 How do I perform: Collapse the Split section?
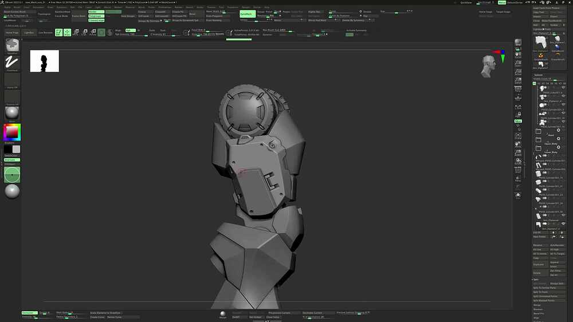pyautogui.click(x=536, y=280)
